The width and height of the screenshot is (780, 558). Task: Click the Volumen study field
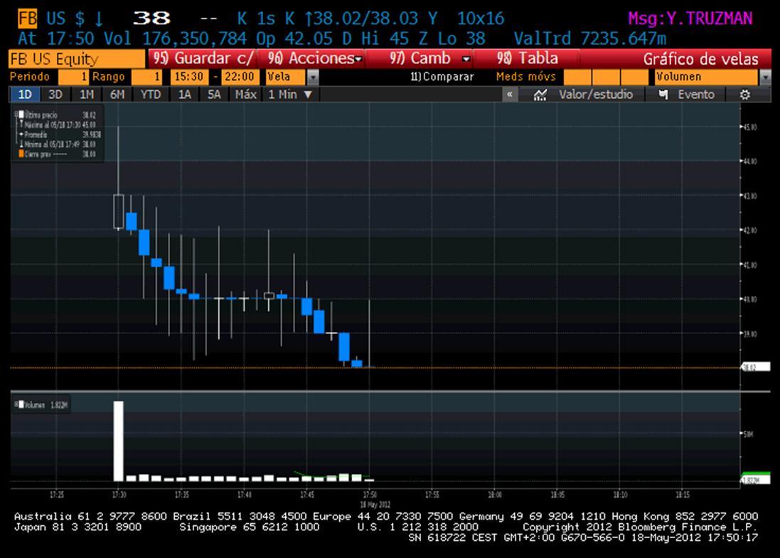point(707,77)
